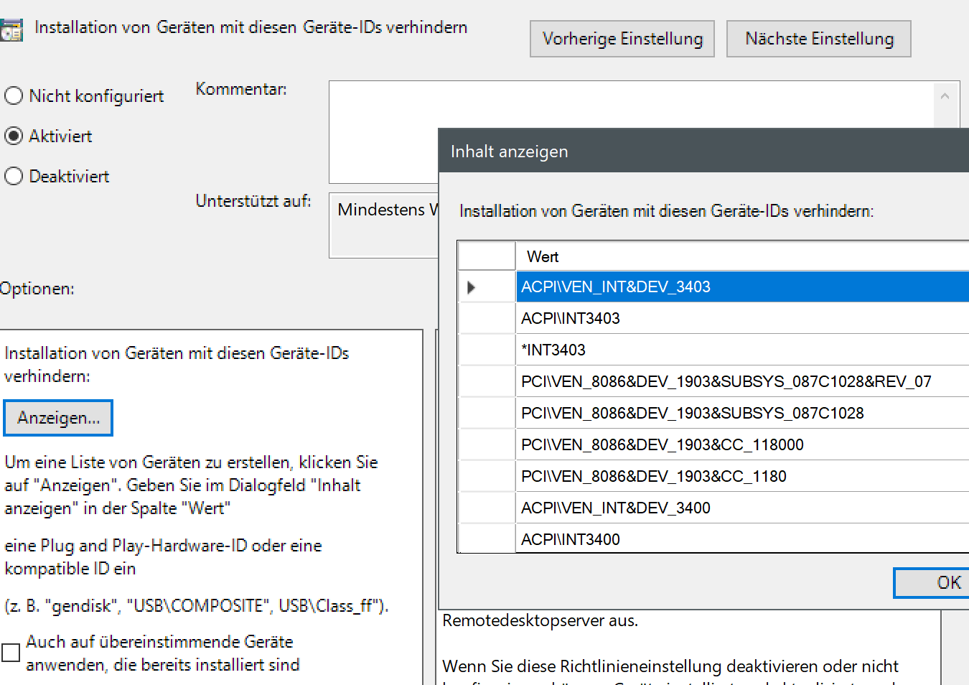Select the Aktiviert radio button
Viewport: 969px width, 685px height.
[14, 136]
